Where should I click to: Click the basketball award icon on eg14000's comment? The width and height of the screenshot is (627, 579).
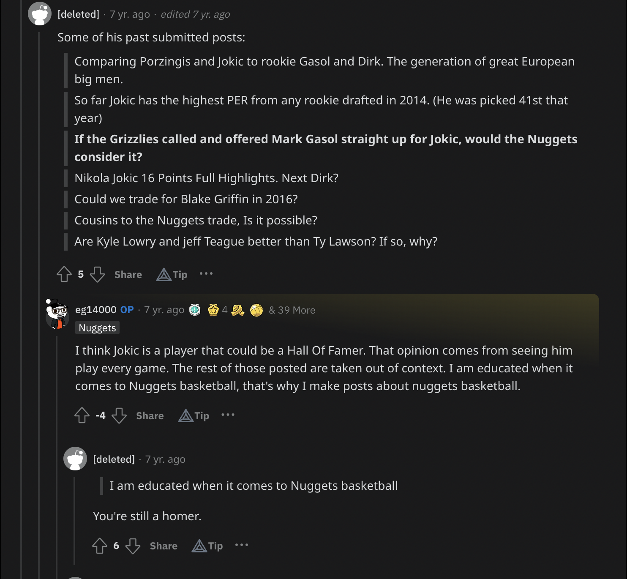coord(256,310)
